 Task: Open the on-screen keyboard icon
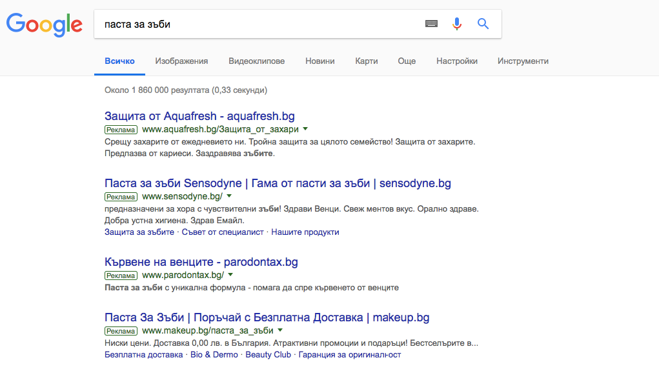pos(431,24)
